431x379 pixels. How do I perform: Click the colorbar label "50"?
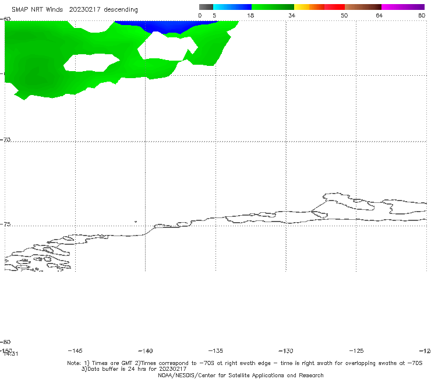[344, 15]
